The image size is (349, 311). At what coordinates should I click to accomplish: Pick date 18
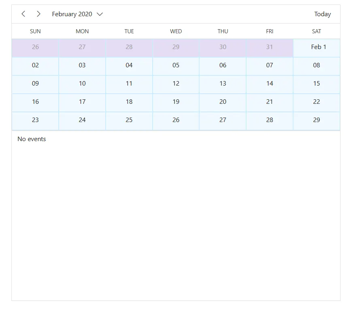(x=129, y=103)
